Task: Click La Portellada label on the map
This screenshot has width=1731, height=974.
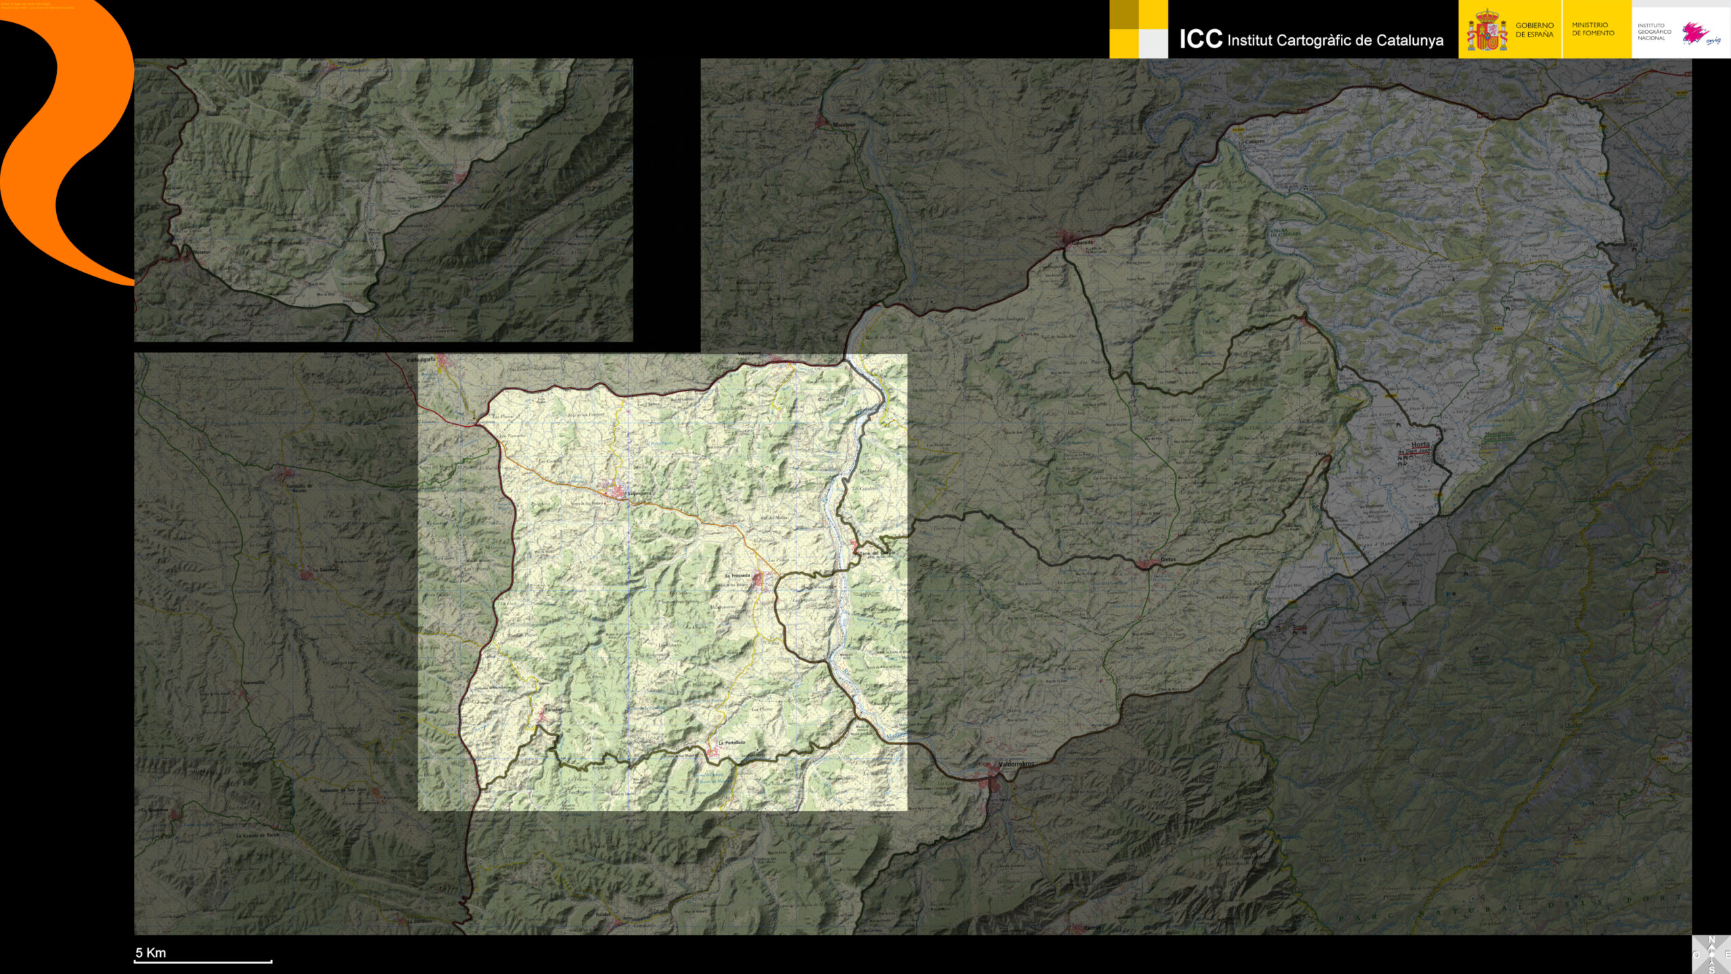Action: point(731,743)
